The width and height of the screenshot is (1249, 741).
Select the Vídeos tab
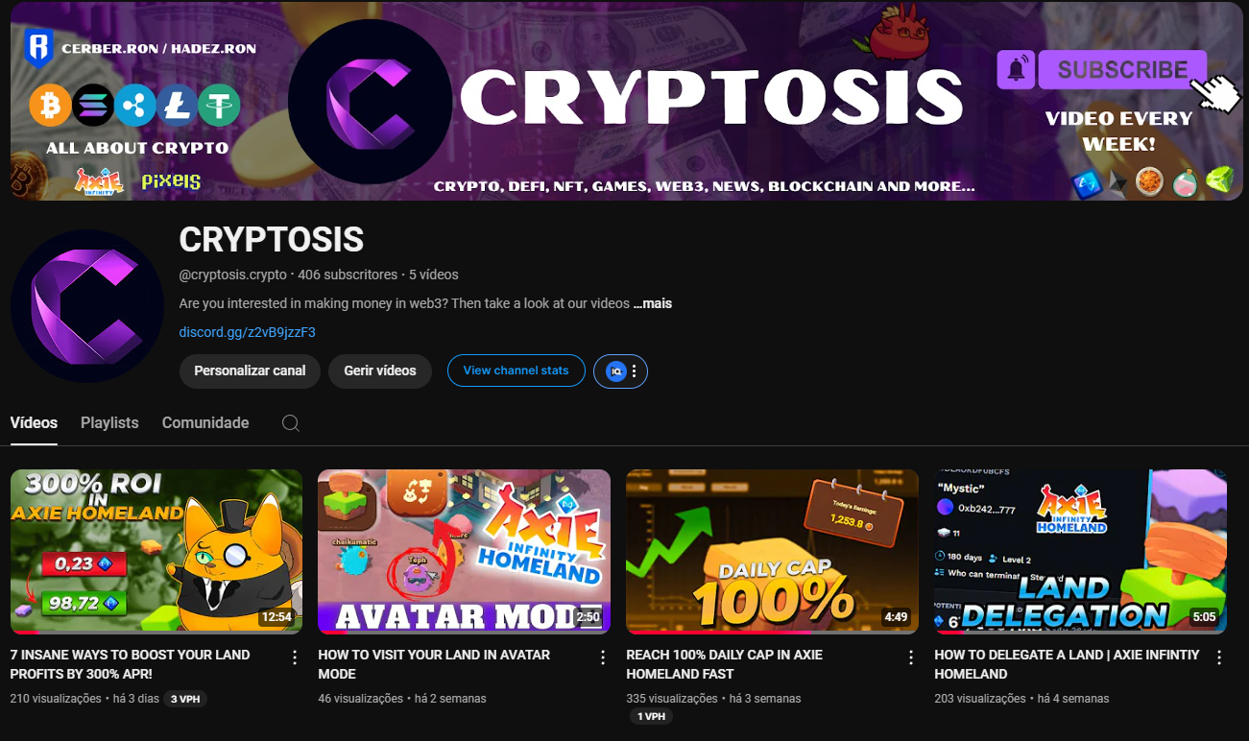tap(34, 423)
